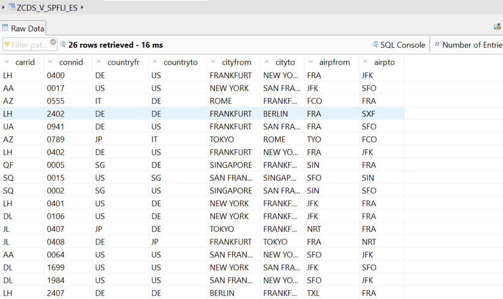This screenshot has width=503, height=299.
Task: Click the export icon at top right corner
Action: [497, 27]
